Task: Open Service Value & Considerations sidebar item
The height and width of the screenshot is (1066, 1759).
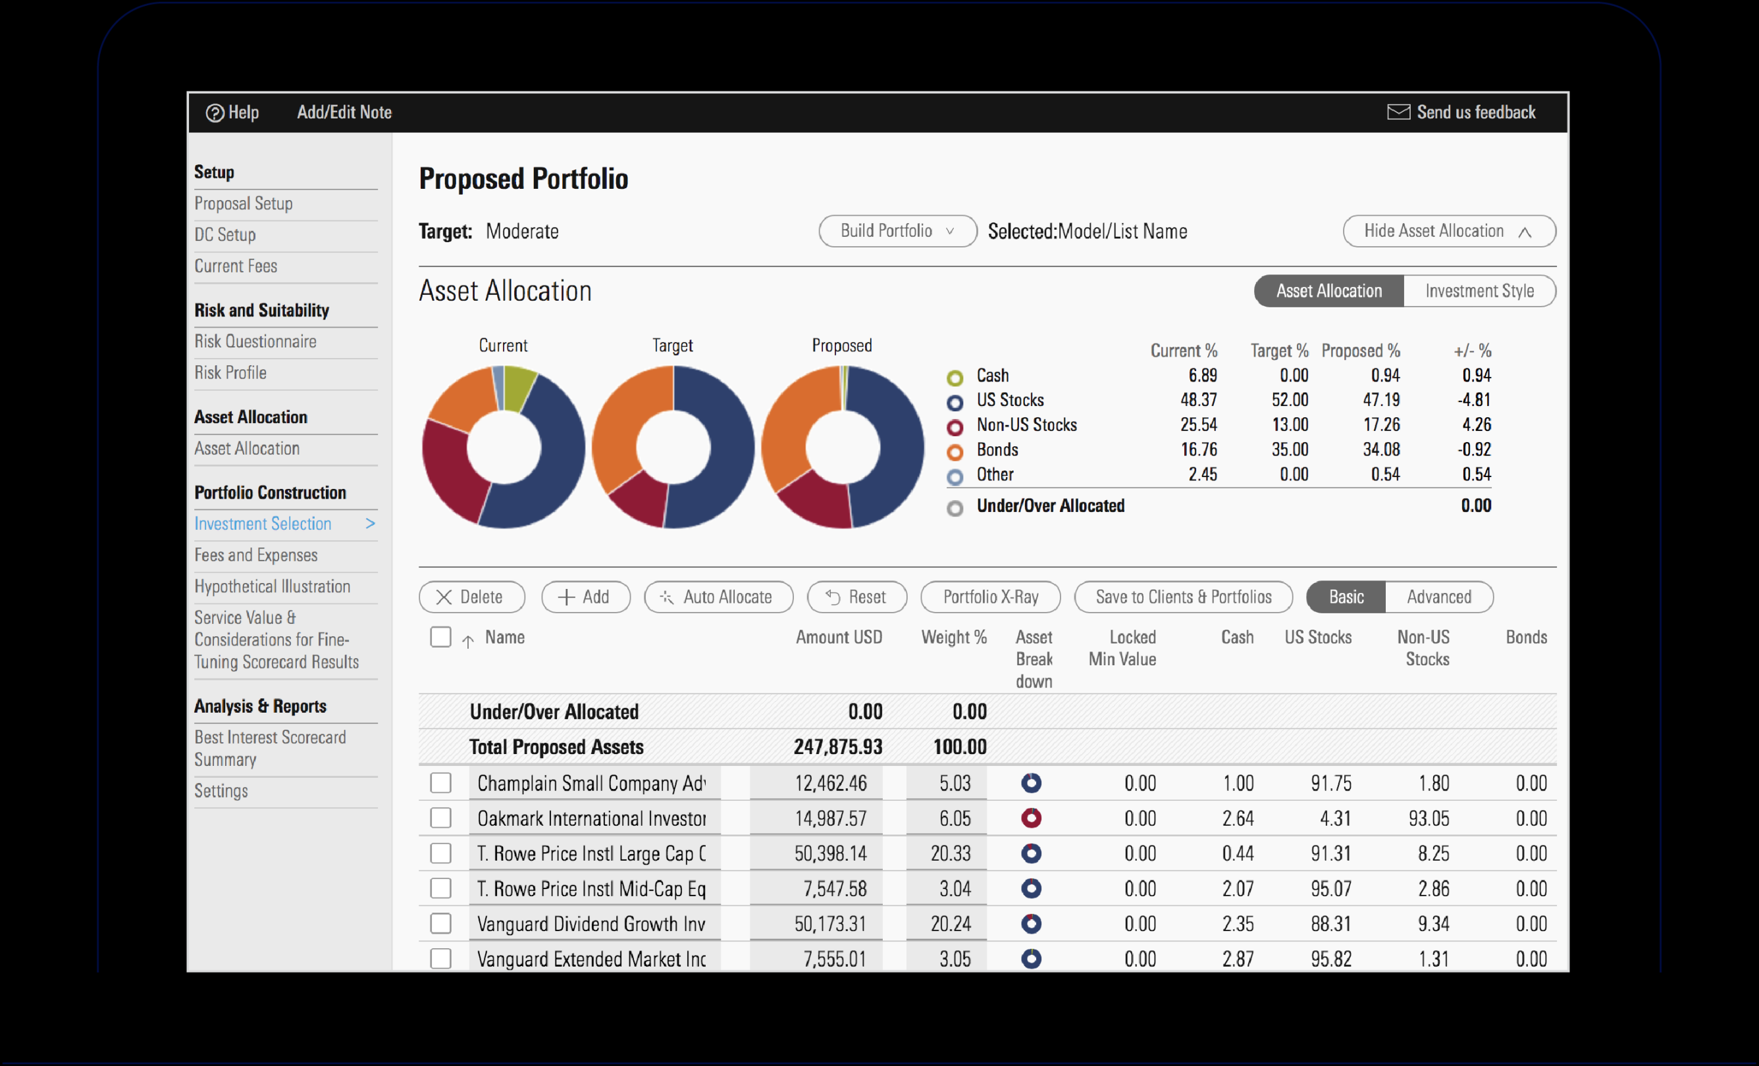Action: (x=276, y=640)
